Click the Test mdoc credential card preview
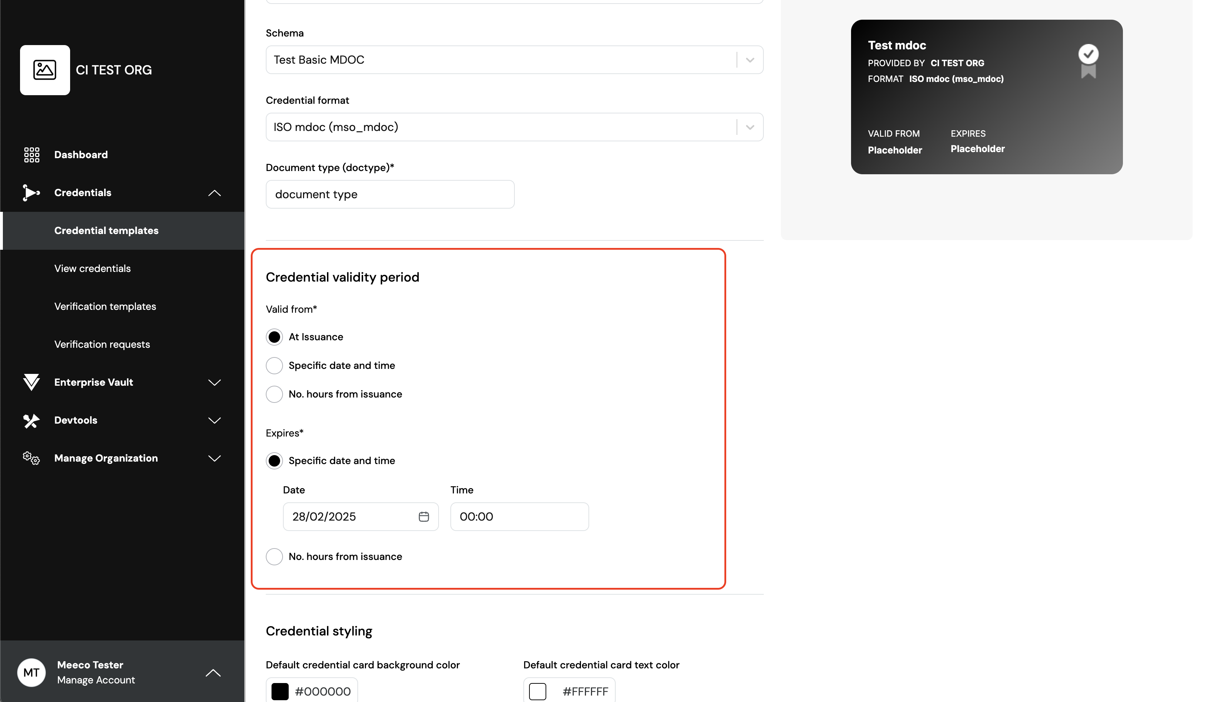 coord(986,97)
